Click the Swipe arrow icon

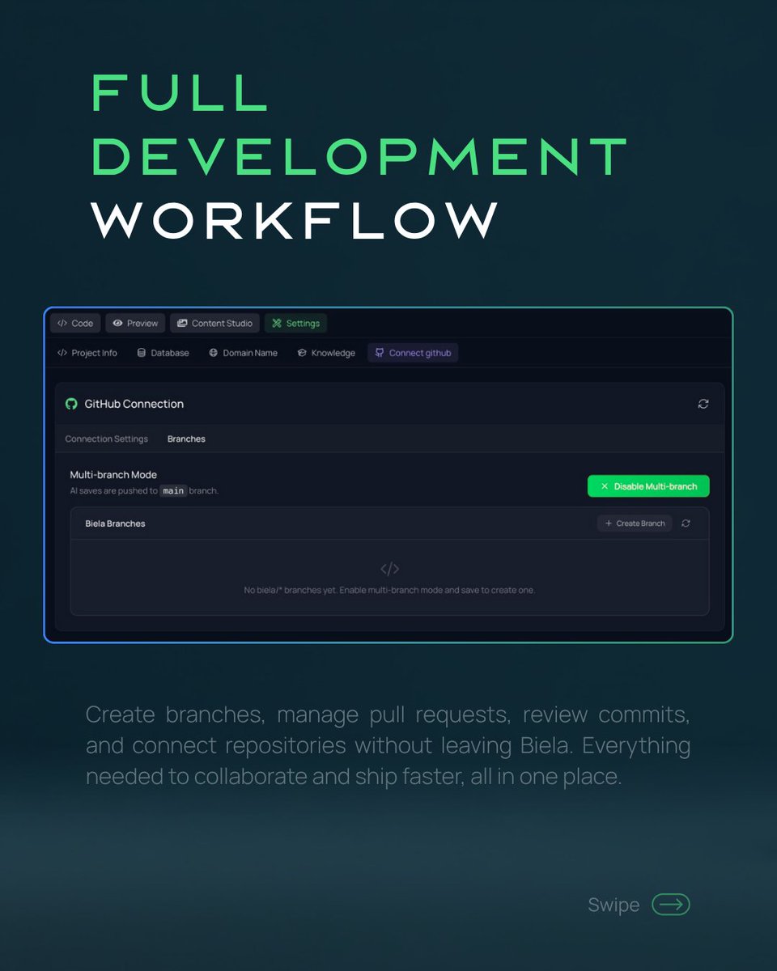[671, 904]
